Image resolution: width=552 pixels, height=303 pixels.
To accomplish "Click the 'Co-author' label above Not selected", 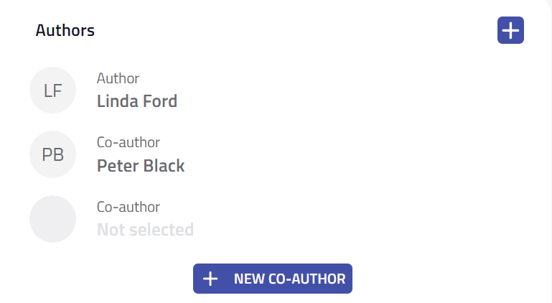I will pos(128,207).
